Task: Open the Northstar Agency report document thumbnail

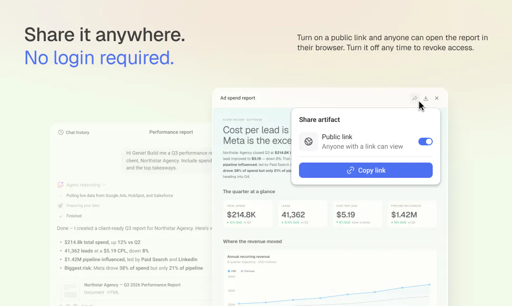Action: pyautogui.click(x=70, y=290)
